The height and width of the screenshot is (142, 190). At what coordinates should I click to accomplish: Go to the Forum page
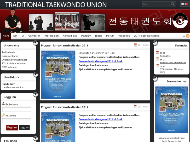pos(110,36)
